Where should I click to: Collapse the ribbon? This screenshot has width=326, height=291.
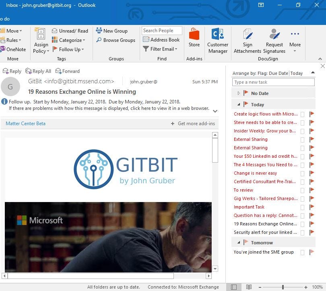click(x=320, y=59)
